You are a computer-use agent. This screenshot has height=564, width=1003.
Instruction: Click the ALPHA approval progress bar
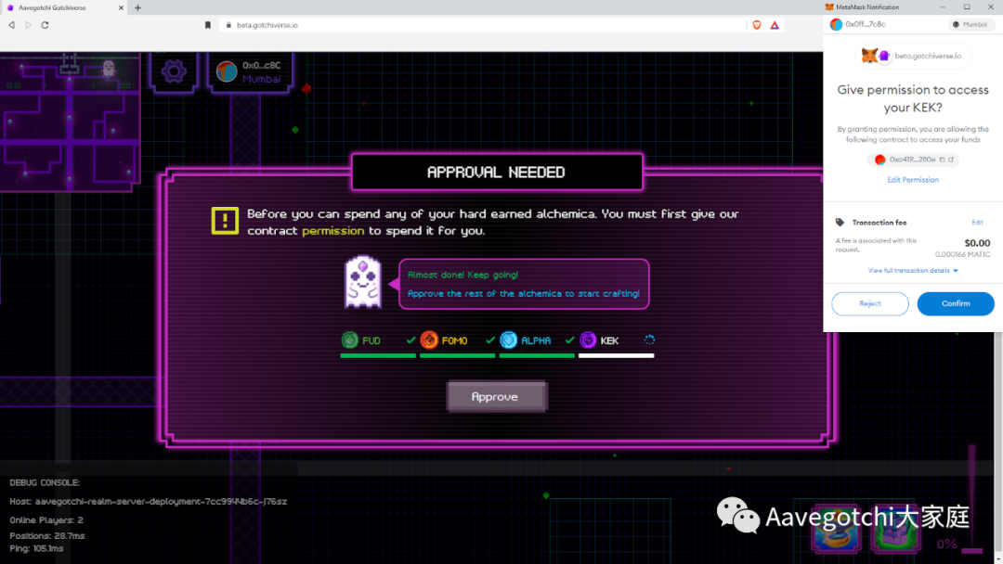pyautogui.click(x=536, y=356)
